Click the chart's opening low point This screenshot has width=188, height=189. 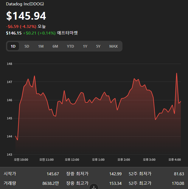pos(18,140)
